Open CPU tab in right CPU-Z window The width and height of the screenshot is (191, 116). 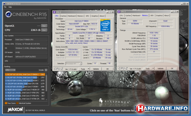121,16
